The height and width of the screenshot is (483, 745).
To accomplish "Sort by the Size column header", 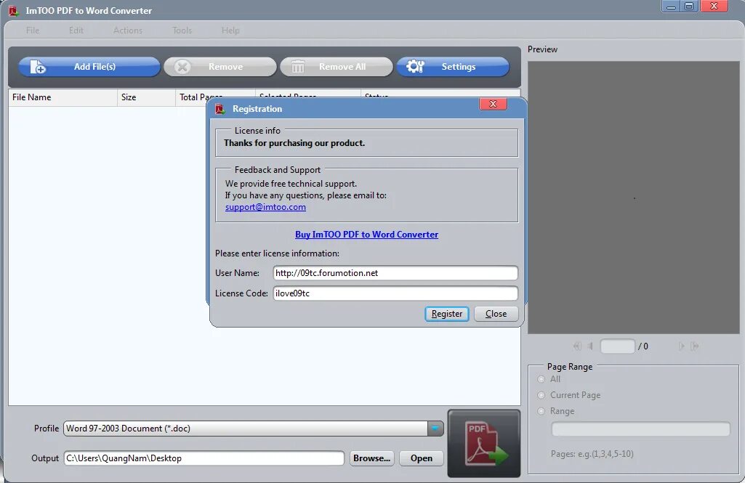I will click(x=146, y=97).
